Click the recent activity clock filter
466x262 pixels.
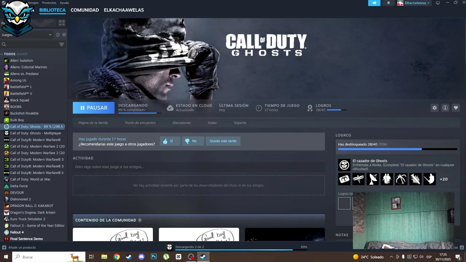(x=58, y=35)
